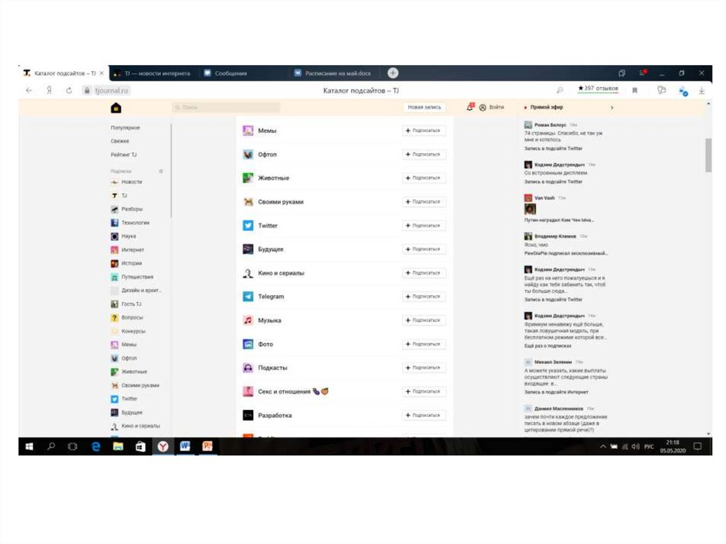726x544 pixels.
Task: Click settings gear next to Подписки
Action: (x=161, y=171)
